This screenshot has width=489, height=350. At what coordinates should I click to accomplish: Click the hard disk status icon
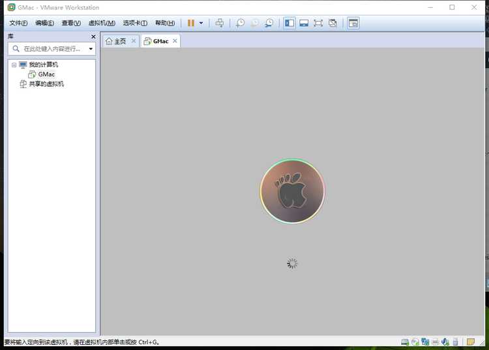(x=405, y=342)
